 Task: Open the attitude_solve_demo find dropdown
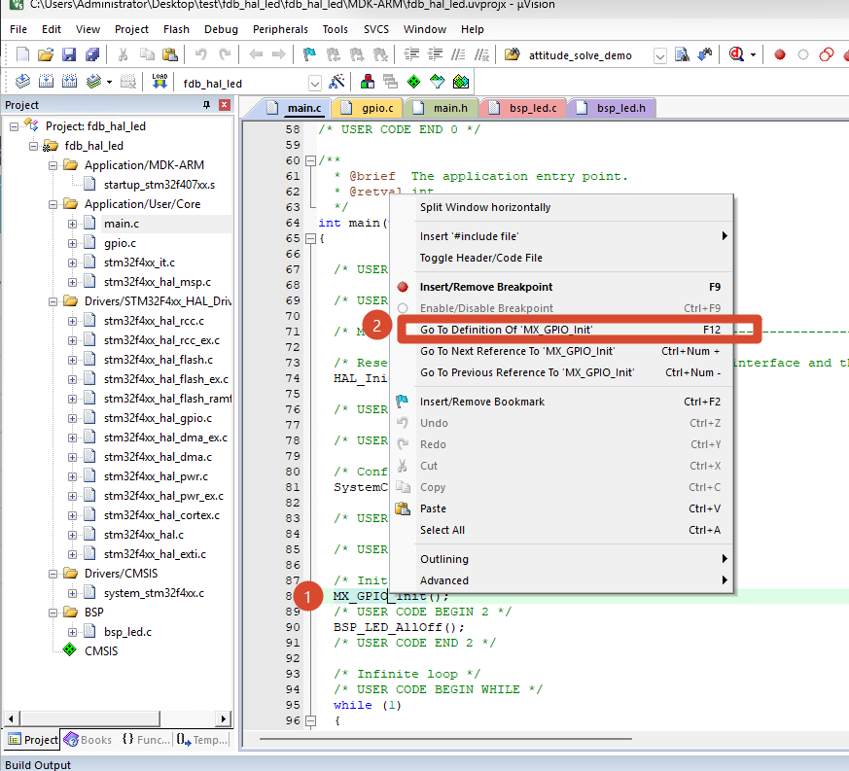[x=659, y=55]
